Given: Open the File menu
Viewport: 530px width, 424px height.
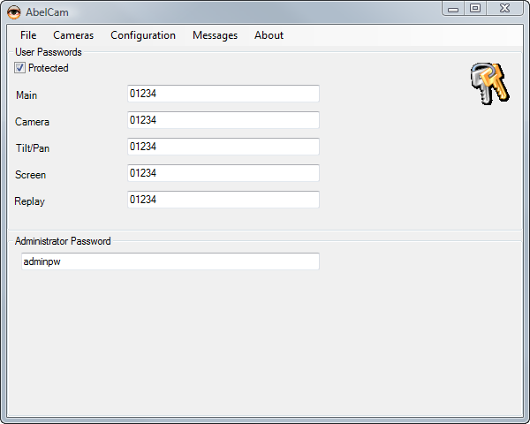Looking at the screenshot, I should tap(28, 35).
